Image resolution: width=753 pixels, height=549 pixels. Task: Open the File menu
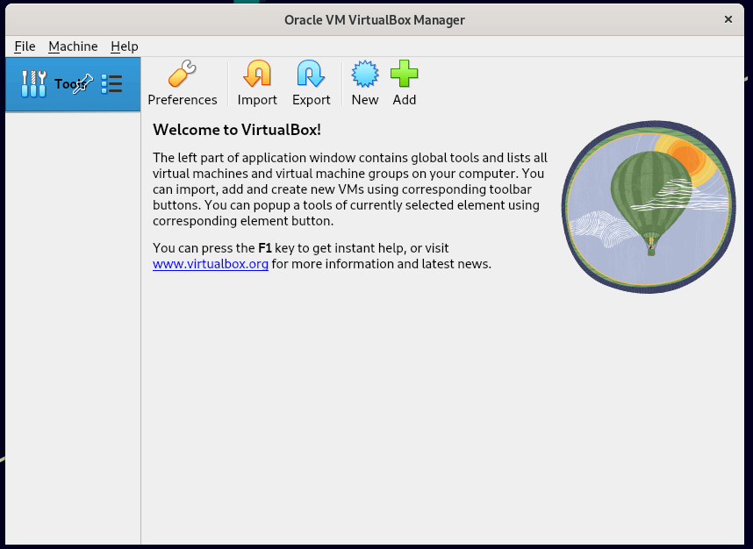[x=25, y=46]
